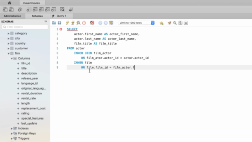Click 'film_ator.actor_id' on line 7

point(102,58)
